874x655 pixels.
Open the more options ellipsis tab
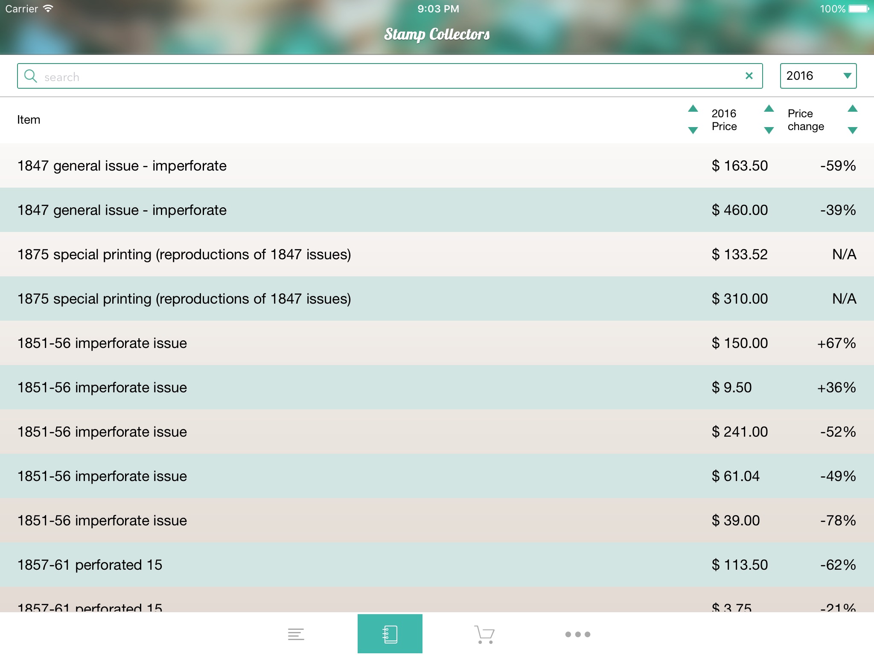click(577, 634)
